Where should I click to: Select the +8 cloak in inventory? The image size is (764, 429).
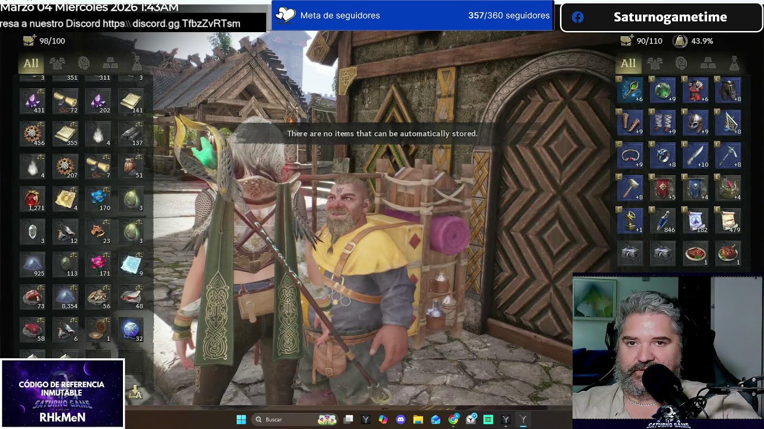tap(728, 122)
